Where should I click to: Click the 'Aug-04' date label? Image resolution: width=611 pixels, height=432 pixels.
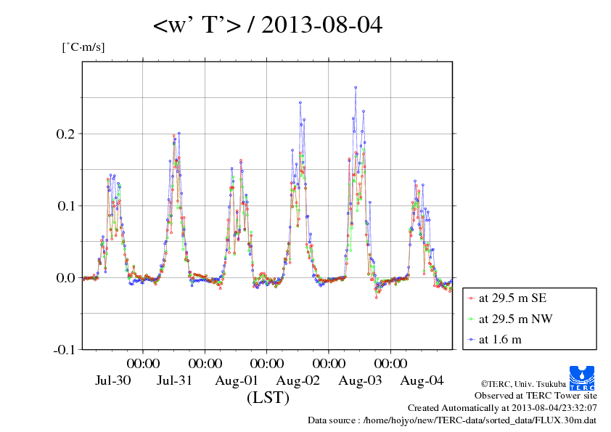coord(422,380)
